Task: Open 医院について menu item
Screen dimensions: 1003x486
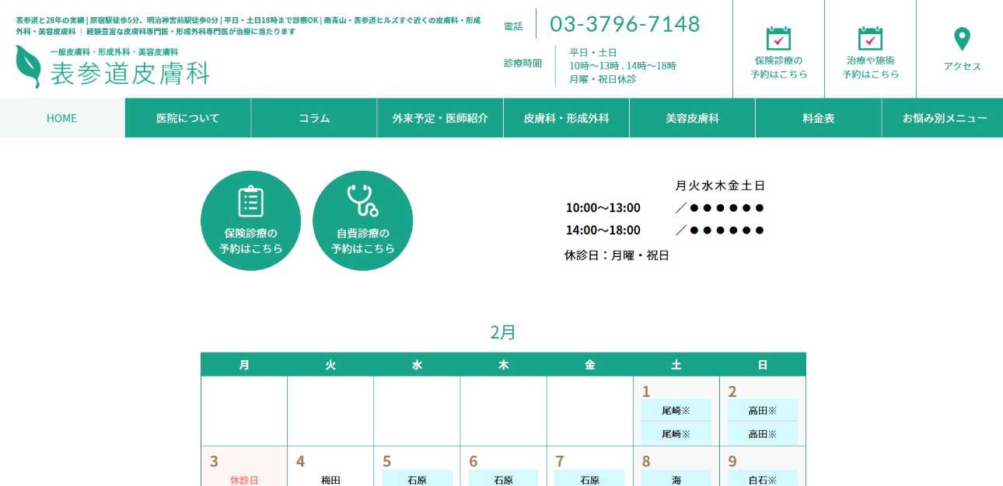Action: tap(188, 118)
